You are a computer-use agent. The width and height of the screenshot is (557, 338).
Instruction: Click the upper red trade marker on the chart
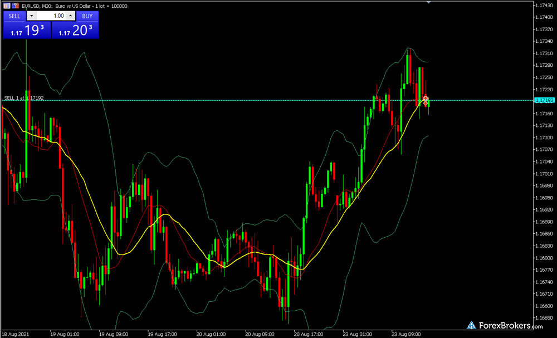pos(426,98)
